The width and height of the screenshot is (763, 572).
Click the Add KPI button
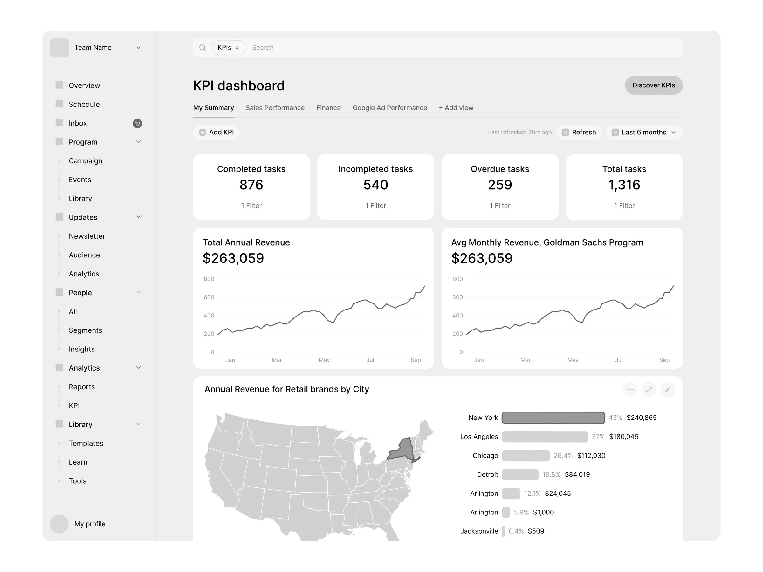pos(216,133)
